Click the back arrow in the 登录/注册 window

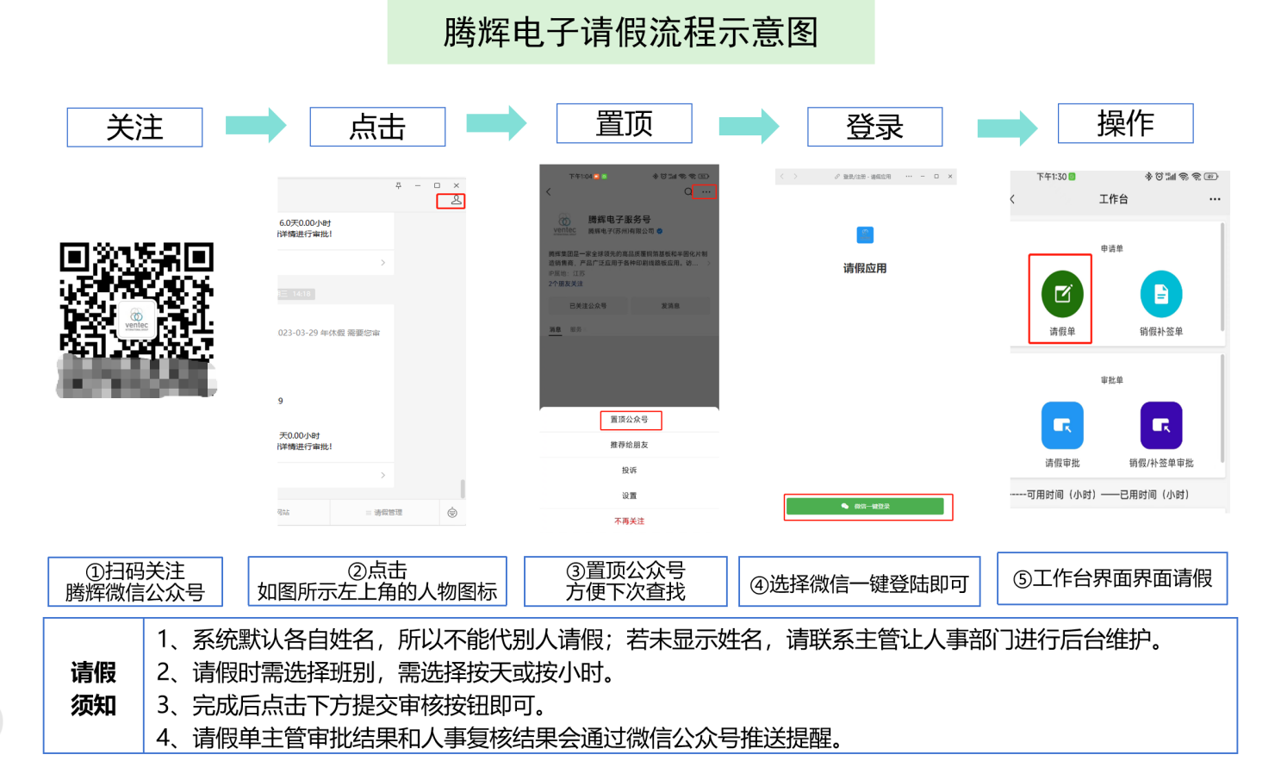pos(782,177)
